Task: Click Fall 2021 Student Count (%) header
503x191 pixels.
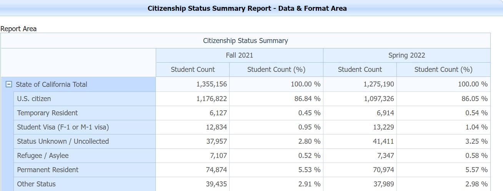Action: click(x=276, y=70)
